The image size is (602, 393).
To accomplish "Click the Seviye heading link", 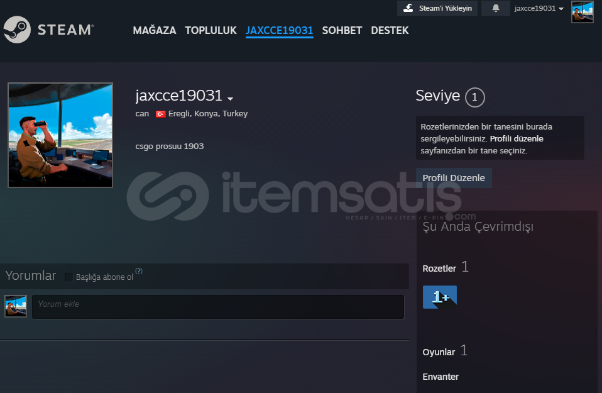I will (x=438, y=96).
